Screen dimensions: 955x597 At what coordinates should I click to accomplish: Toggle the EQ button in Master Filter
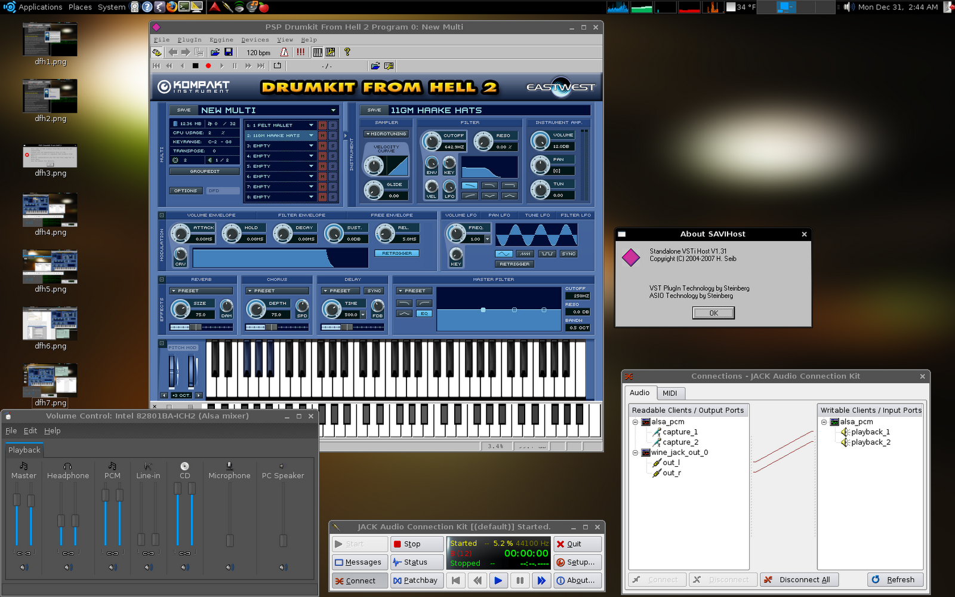pyautogui.click(x=424, y=313)
